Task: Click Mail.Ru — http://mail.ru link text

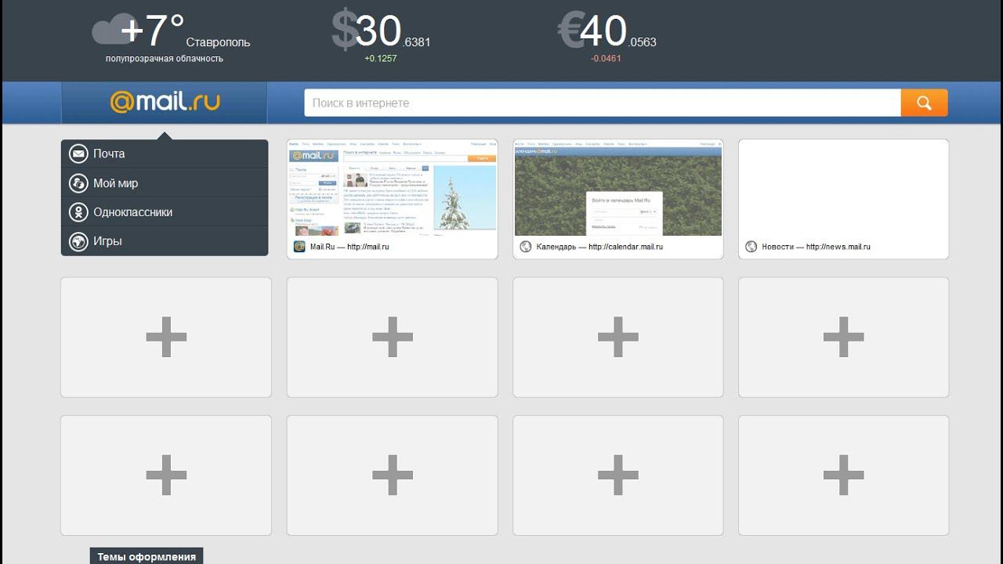Action: 349,247
